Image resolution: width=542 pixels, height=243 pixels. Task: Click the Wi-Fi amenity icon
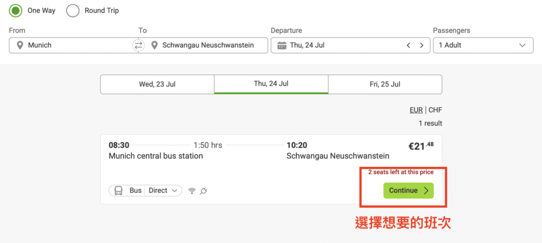192,191
